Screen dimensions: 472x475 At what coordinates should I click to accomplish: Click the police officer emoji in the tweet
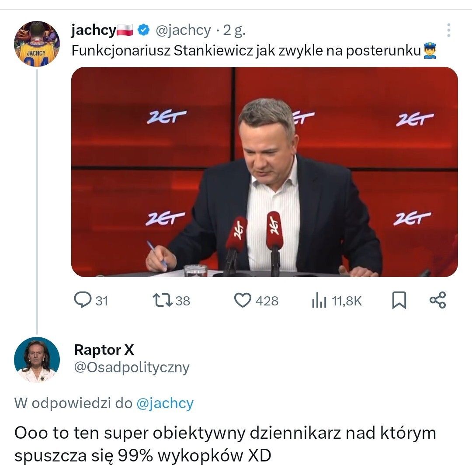coord(430,51)
